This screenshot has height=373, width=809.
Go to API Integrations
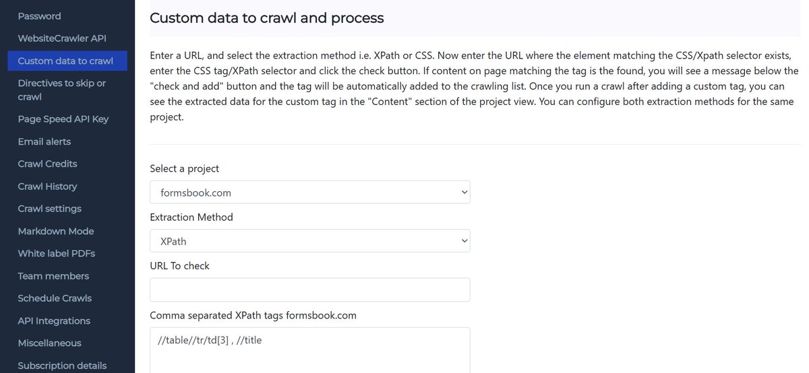54,321
